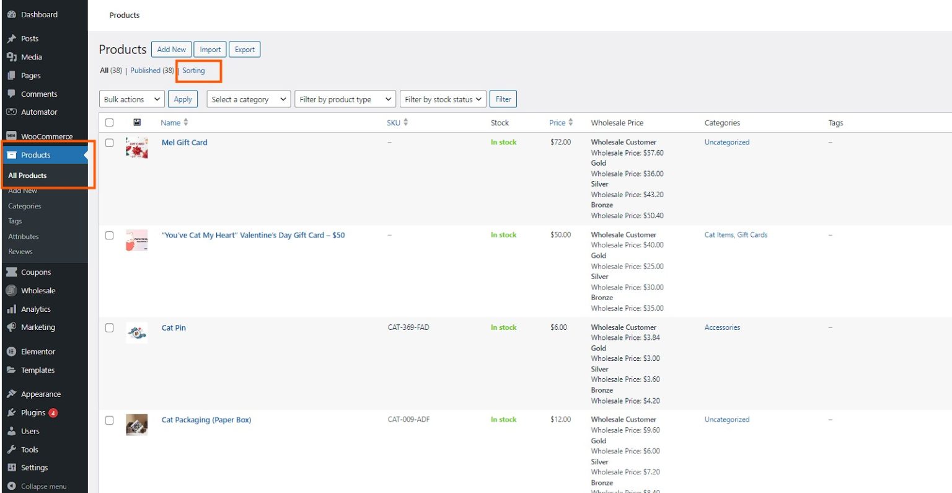Check the Cat Pin row checkbox
952x493 pixels.
[110, 329]
